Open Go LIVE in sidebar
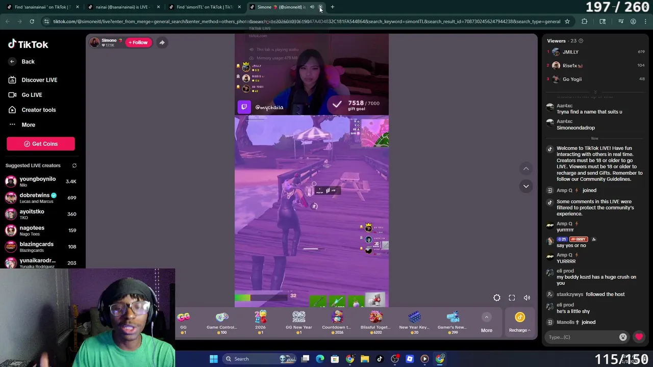The width and height of the screenshot is (653, 367). coord(26,95)
